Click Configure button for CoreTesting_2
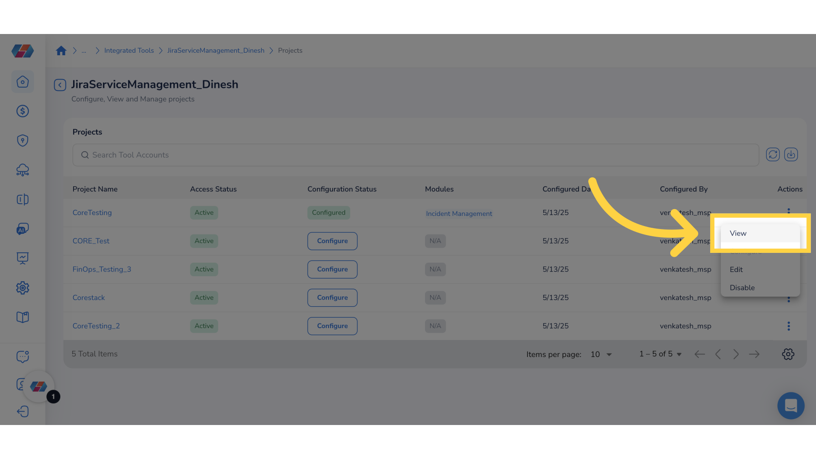 [332, 326]
